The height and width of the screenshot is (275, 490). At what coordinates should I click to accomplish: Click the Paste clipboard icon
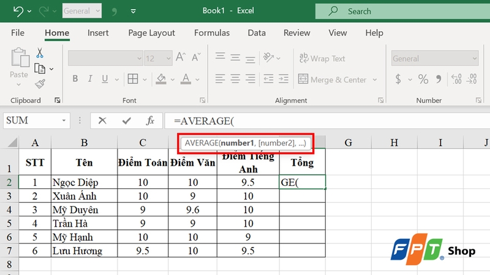click(20, 57)
